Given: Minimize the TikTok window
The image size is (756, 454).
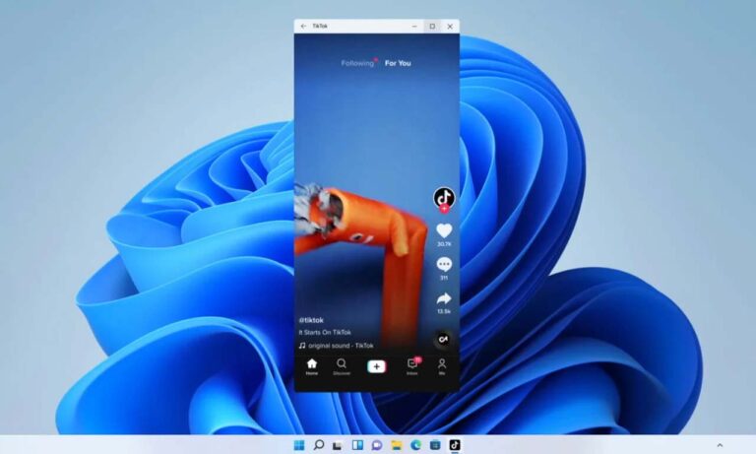Looking at the screenshot, I should coord(414,26).
